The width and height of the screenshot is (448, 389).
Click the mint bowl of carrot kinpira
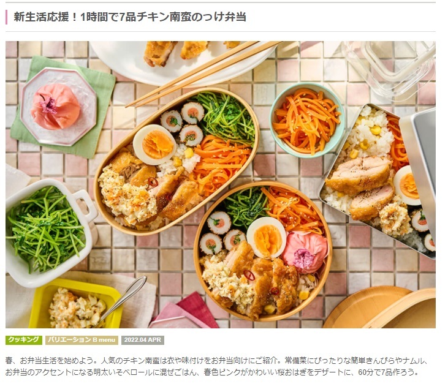click(308, 120)
